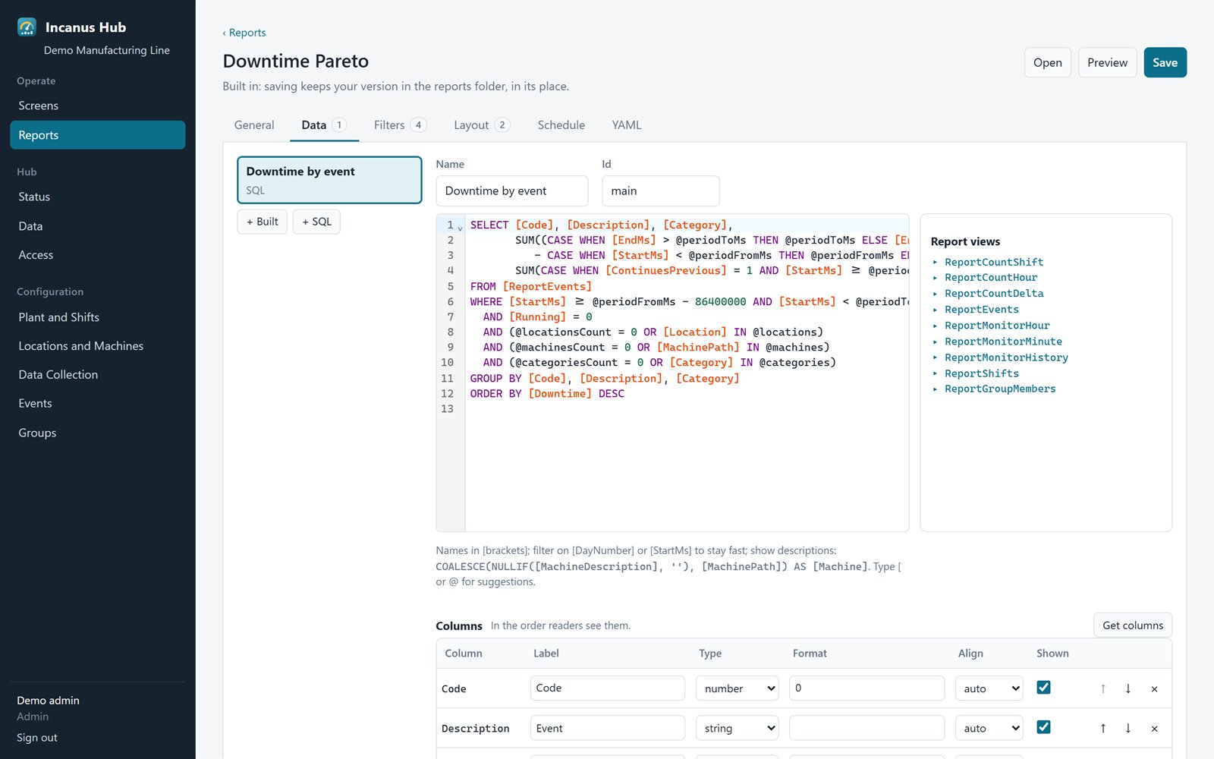Screen dimensions: 1214x759
Task: Move the Code column up
Action: tap(1102, 688)
